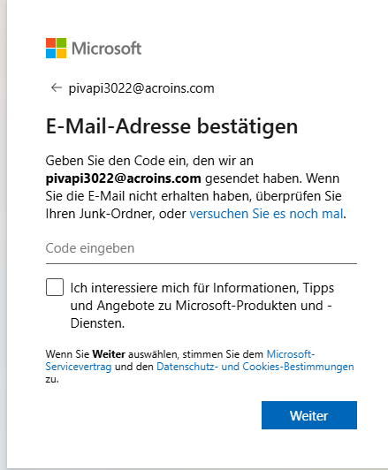Click the green square of Microsoft logo
The width and height of the screenshot is (388, 470).
[x=62, y=43]
